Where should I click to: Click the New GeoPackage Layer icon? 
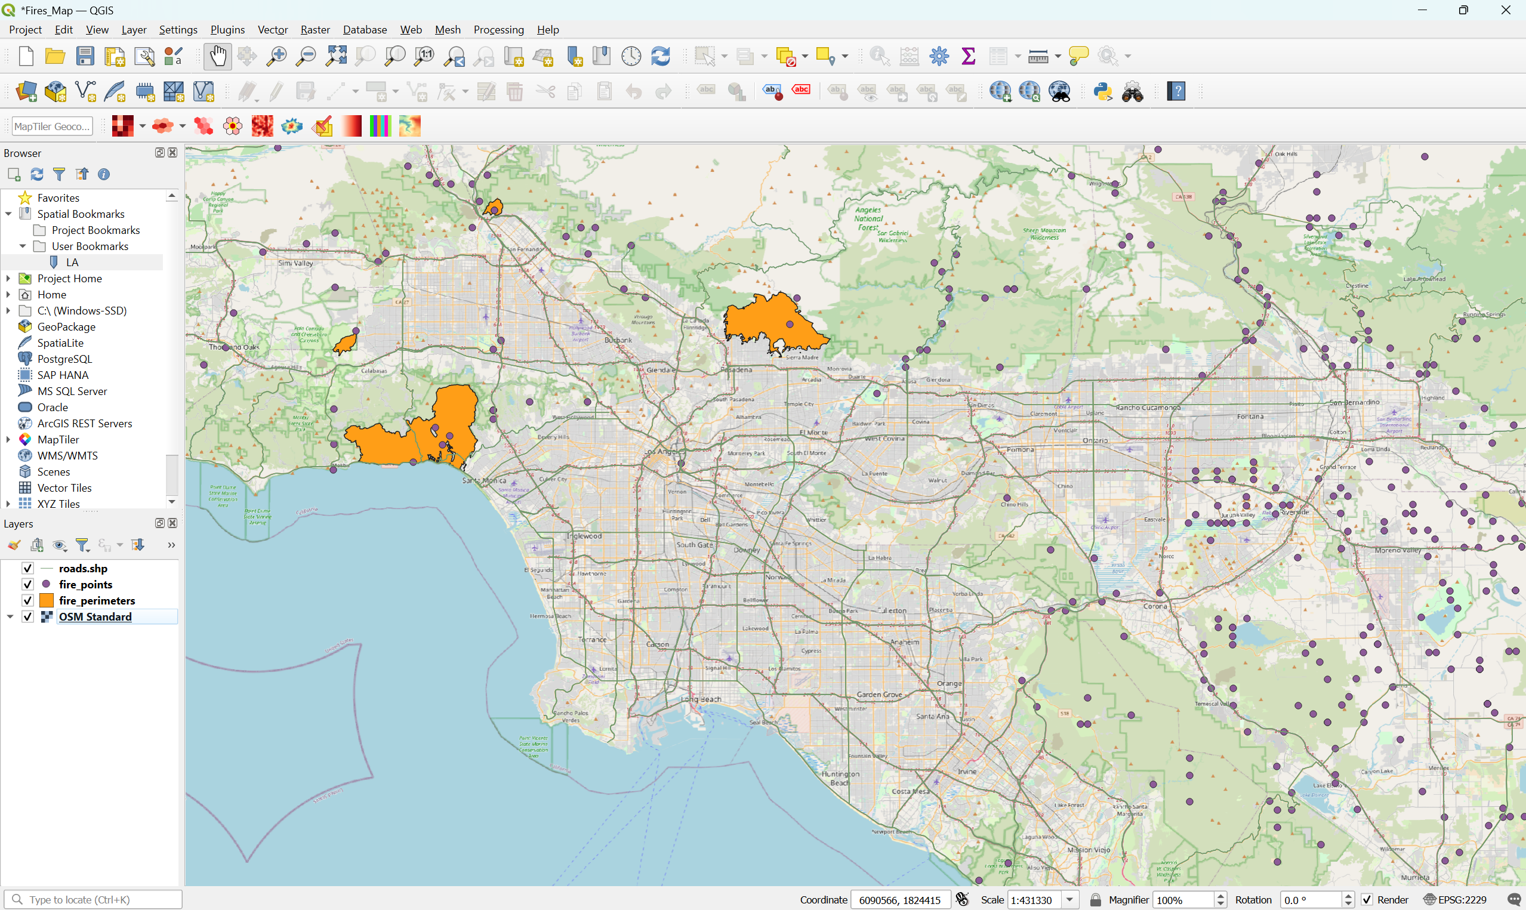coord(56,92)
